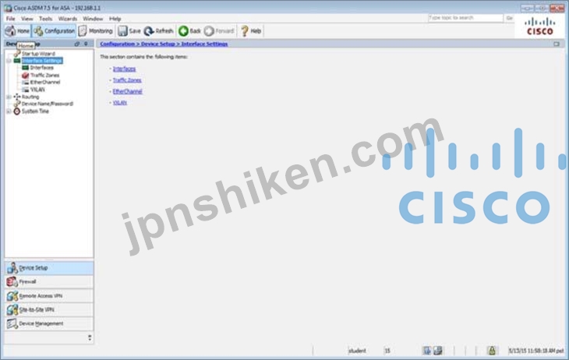
Task: Open the EtherChannel link
Action: (127, 91)
